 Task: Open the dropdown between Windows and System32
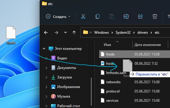112,33
